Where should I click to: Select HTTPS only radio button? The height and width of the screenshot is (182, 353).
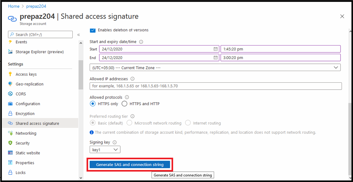click(x=92, y=104)
